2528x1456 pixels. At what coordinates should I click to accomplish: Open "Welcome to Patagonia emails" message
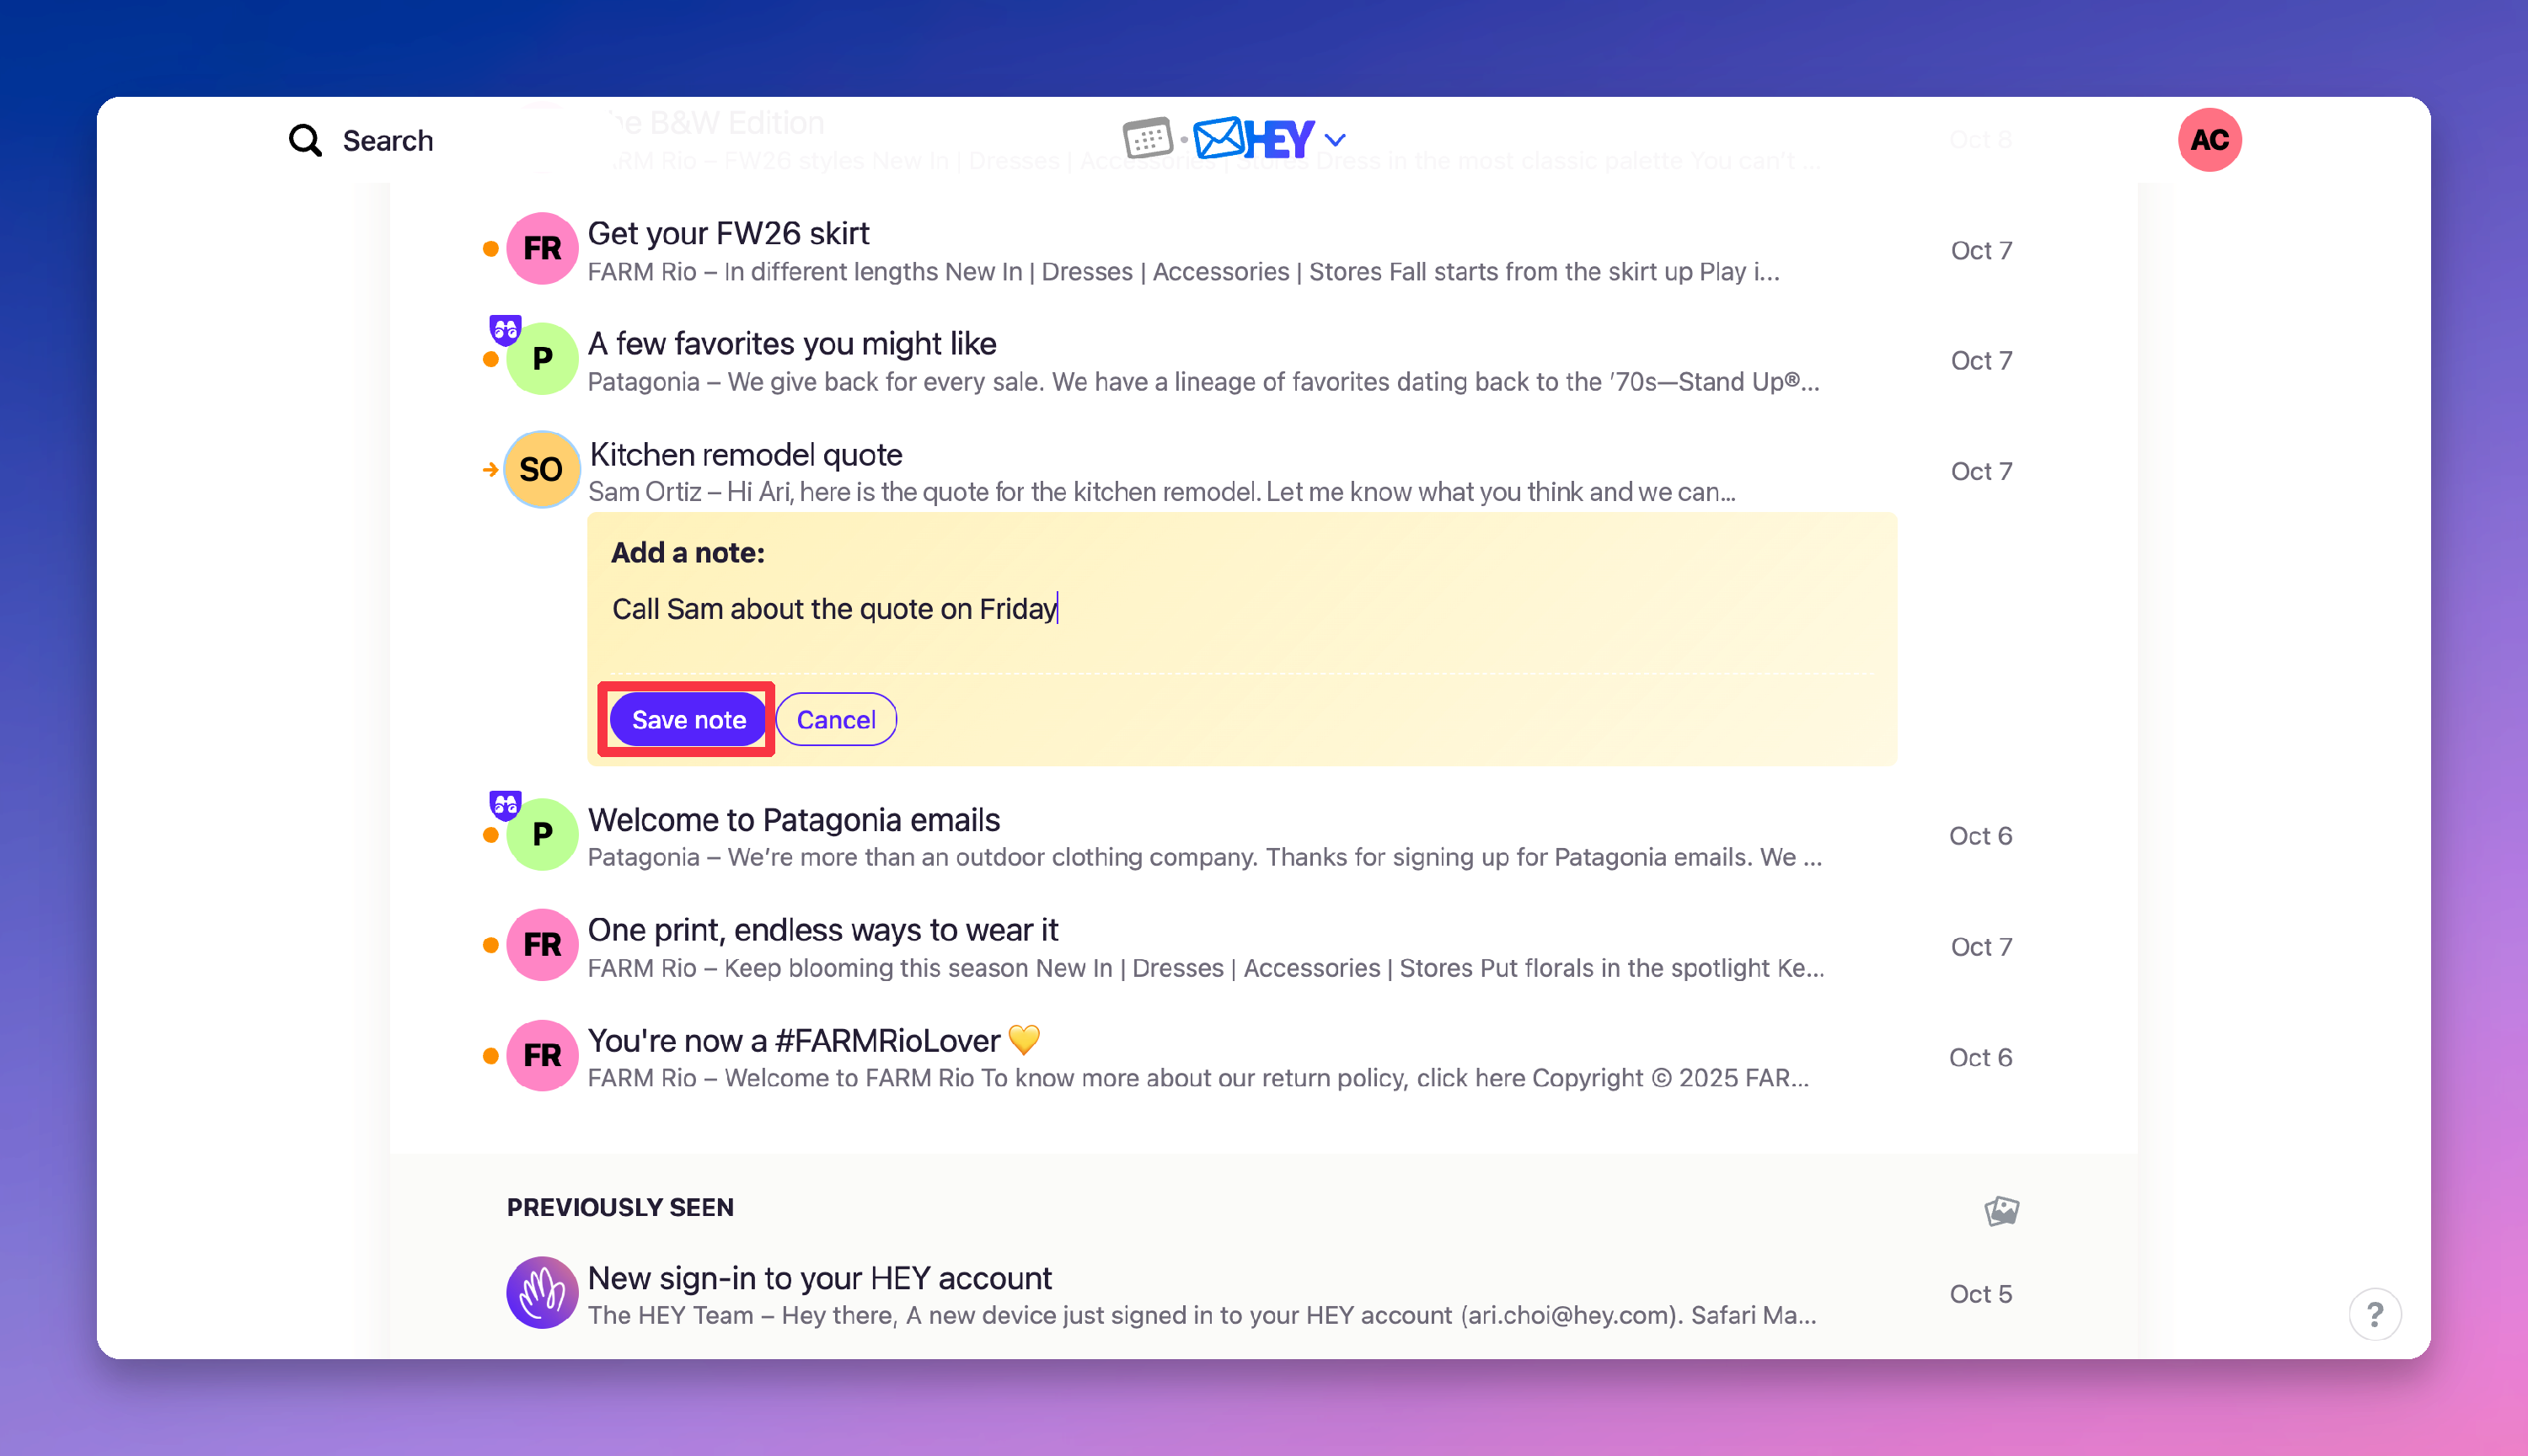793,819
